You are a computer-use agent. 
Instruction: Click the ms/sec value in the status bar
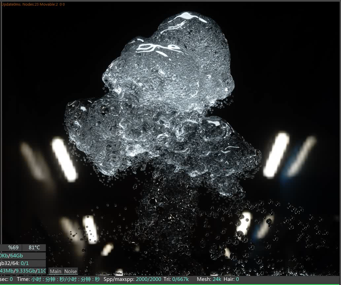(x=7, y=279)
